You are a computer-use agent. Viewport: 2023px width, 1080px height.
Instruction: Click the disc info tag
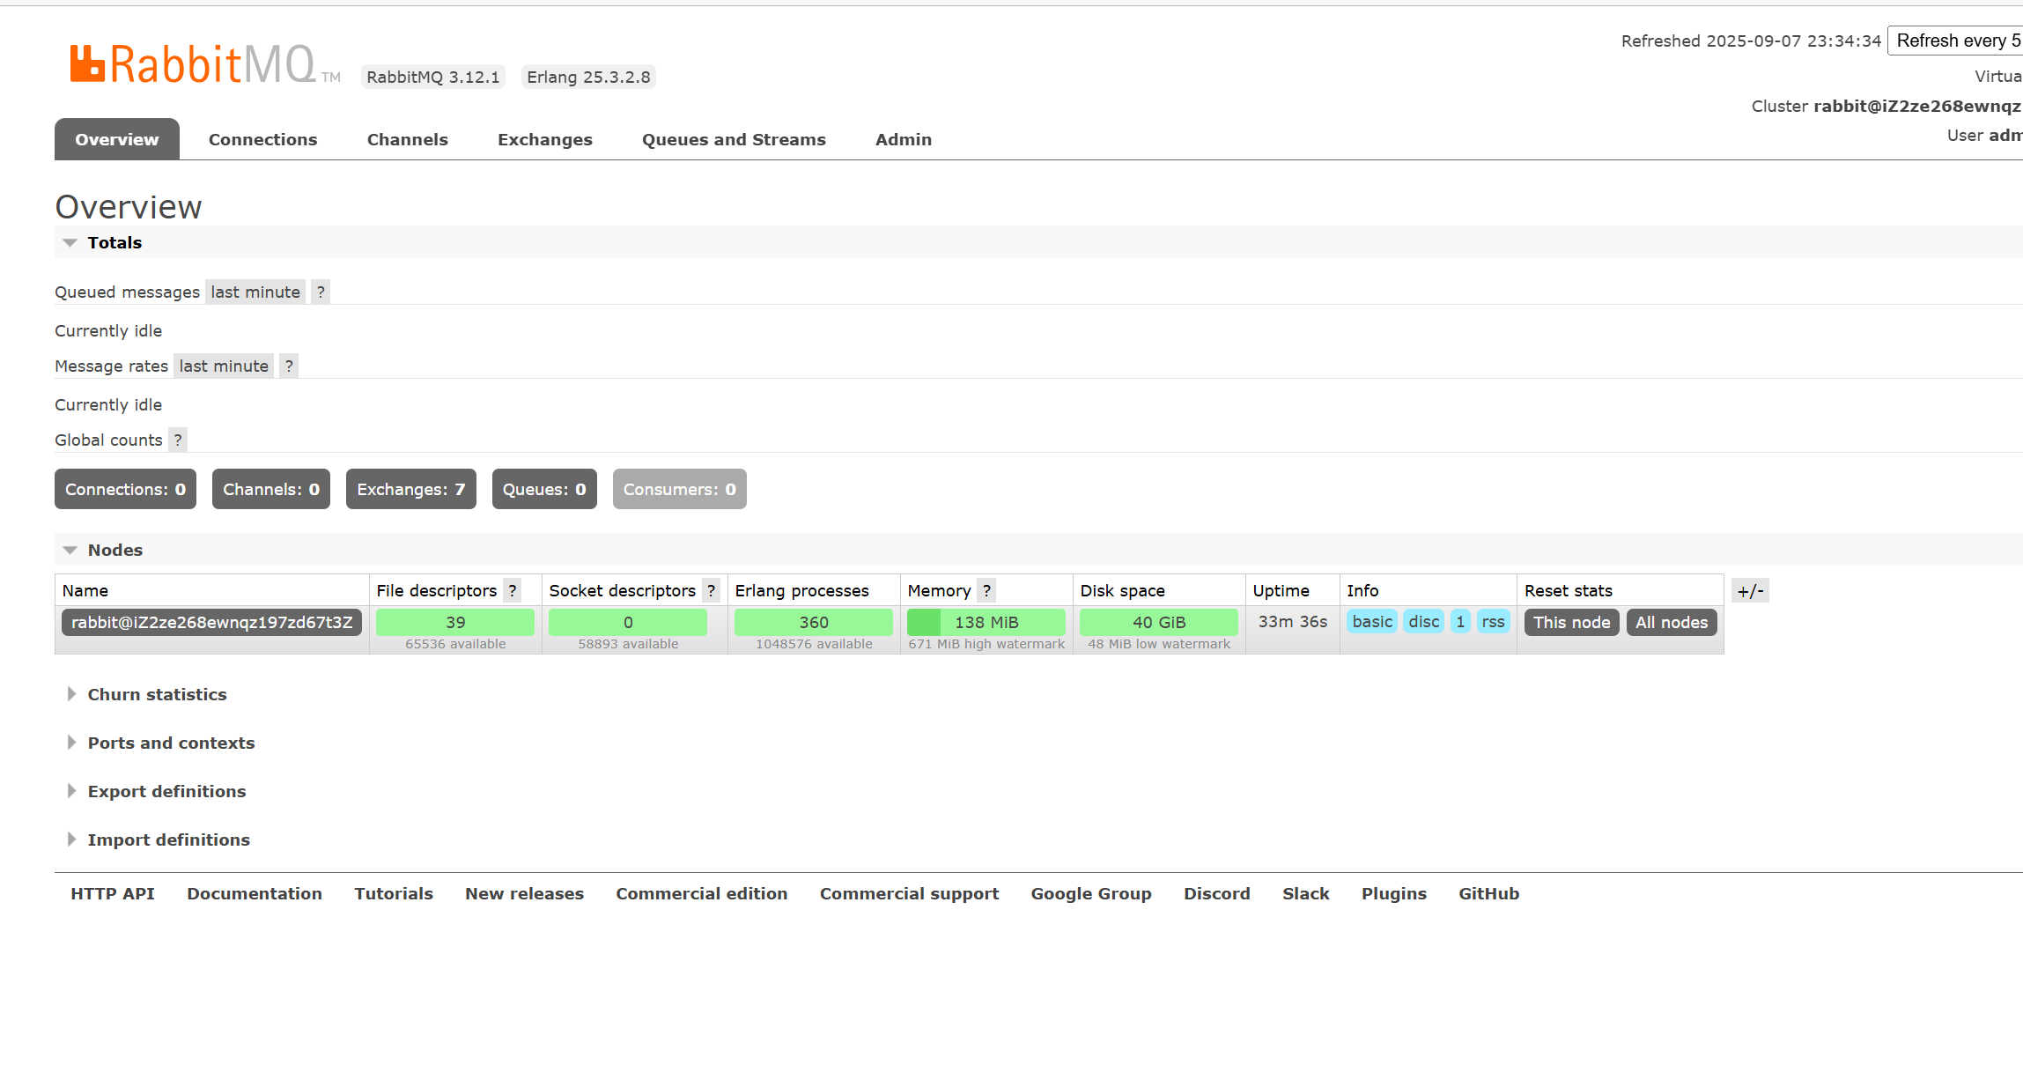tap(1424, 622)
